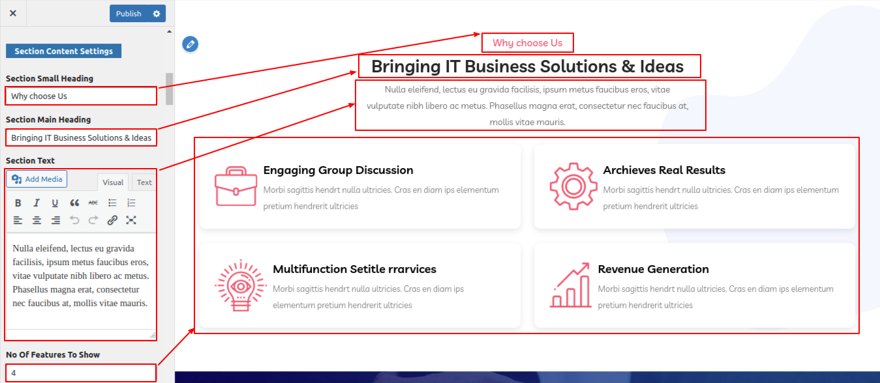880x383 pixels.
Task: Close the customizer with the X icon
Action: 13,13
